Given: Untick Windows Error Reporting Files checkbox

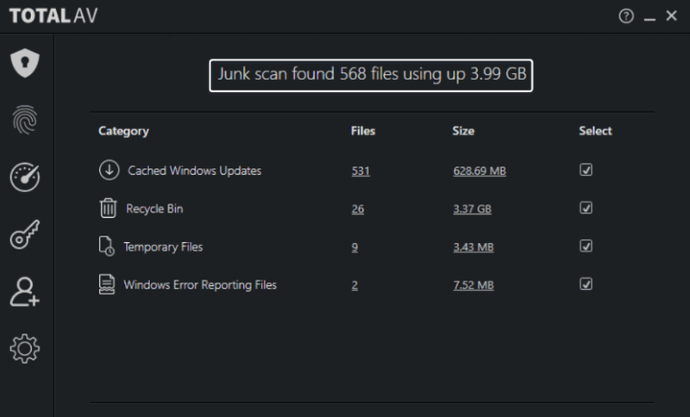Looking at the screenshot, I should coord(586,284).
